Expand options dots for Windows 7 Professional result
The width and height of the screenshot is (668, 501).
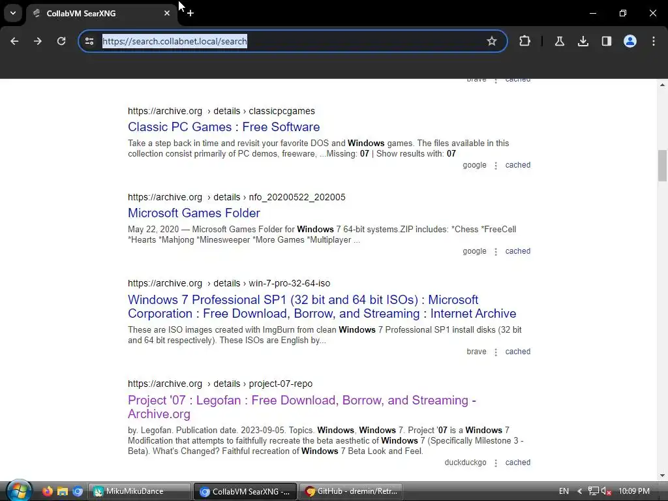[x=496, y=352]
